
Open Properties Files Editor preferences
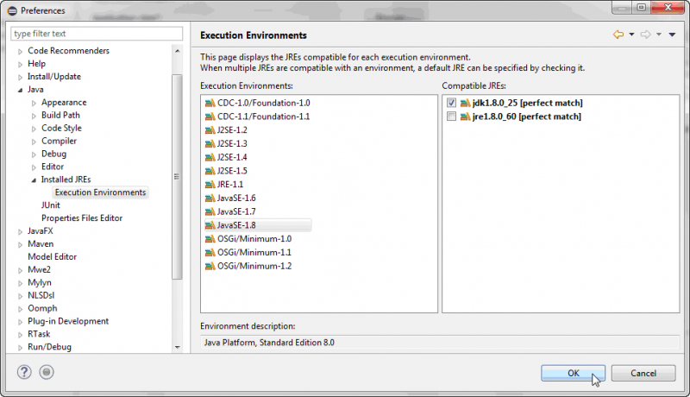(x=82, y=217)
